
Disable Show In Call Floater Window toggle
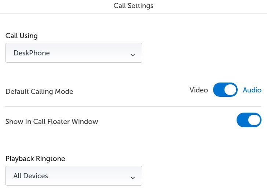pyautogui.click(x=249, y=120)
